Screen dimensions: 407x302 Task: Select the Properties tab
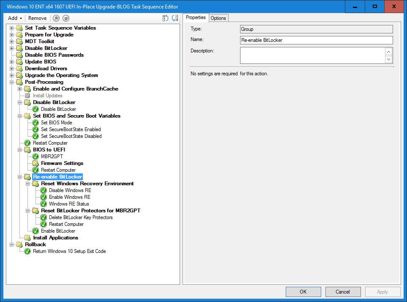click(196, 17)
